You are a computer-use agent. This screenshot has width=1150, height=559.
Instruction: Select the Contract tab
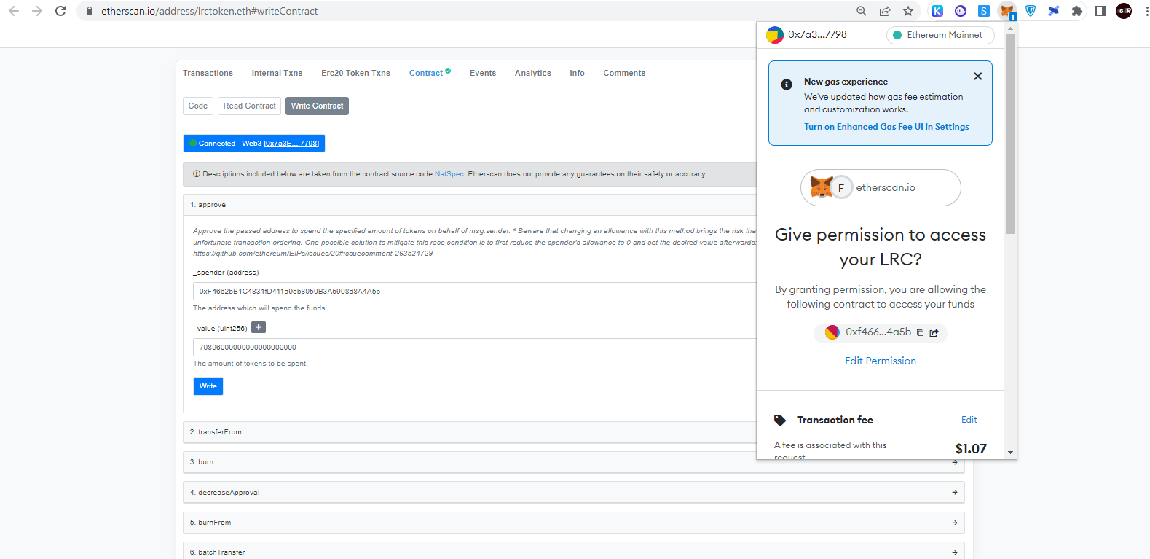pyautogui.click(x=430, y=73)
